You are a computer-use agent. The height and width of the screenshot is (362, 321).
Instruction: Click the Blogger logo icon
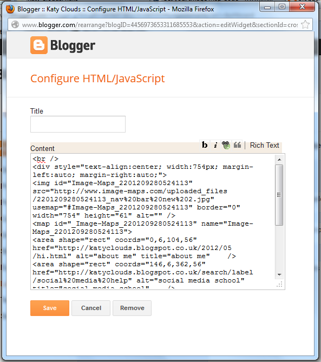click(x=39, y=45)
